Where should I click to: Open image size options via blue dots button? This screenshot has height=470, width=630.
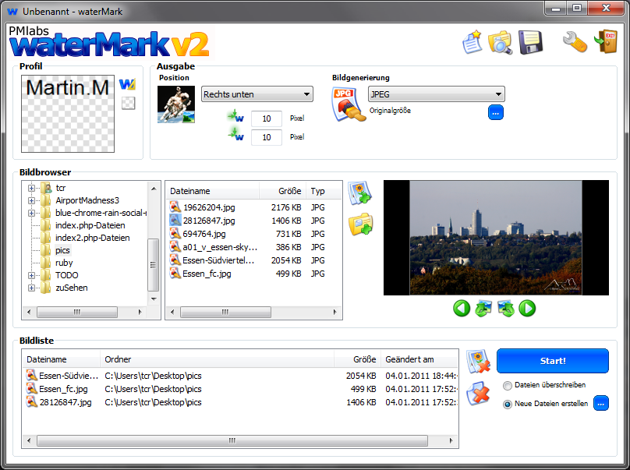click(496, 113)
